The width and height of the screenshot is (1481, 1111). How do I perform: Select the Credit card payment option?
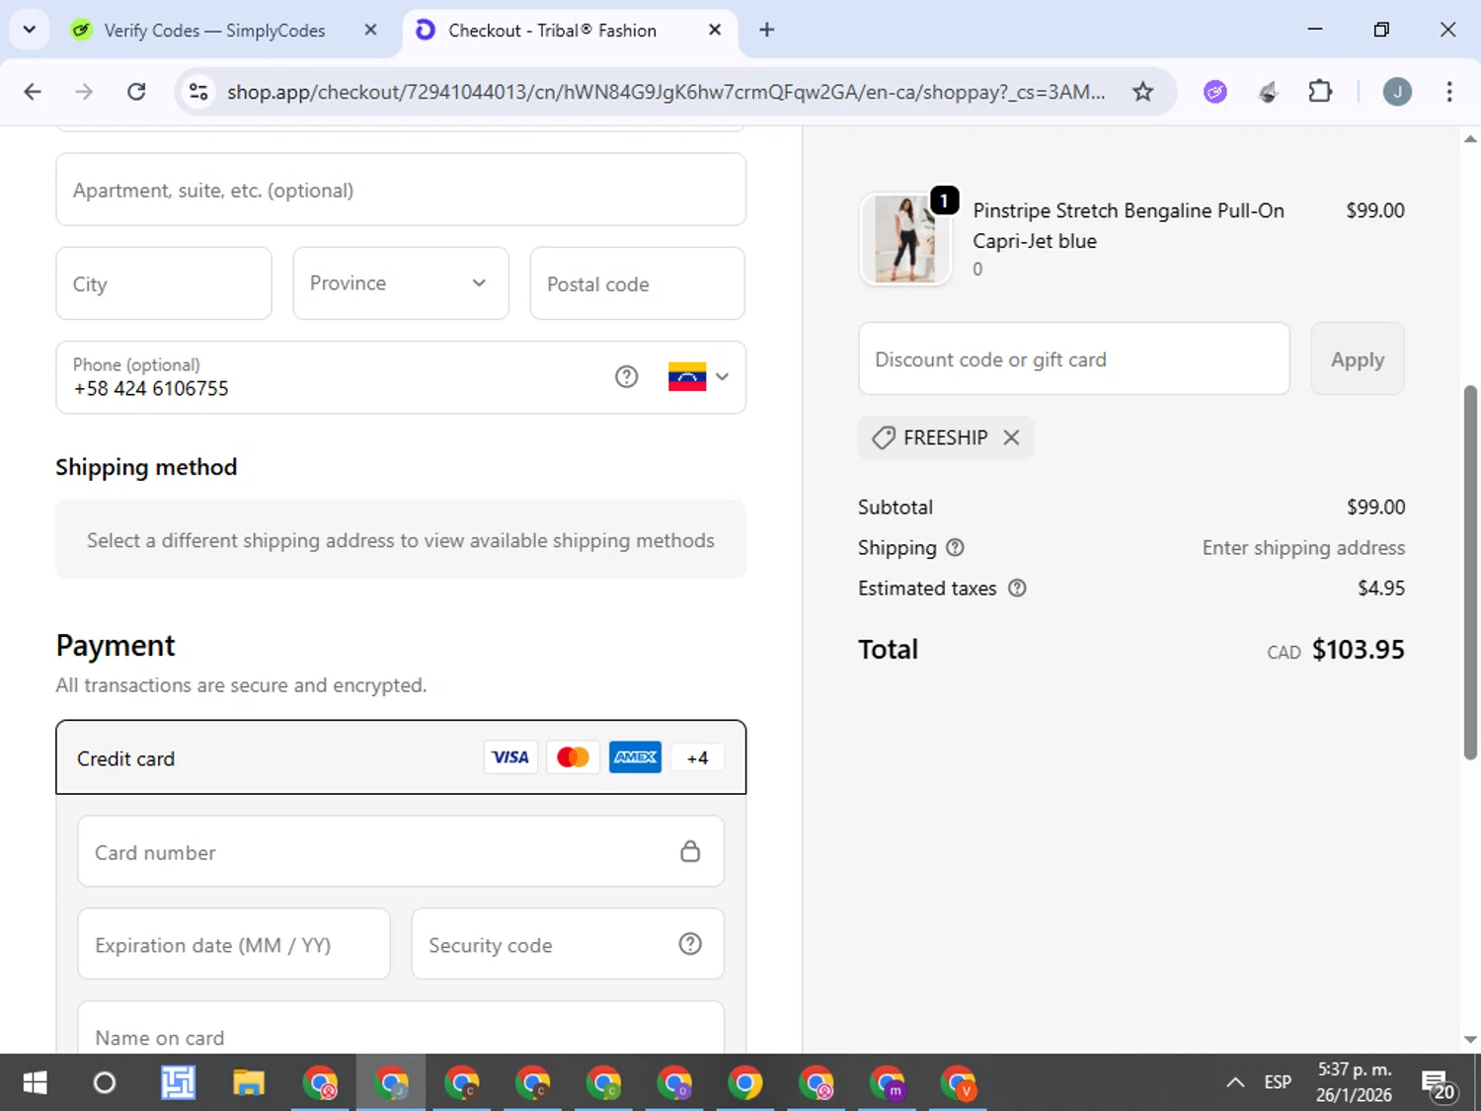401,757
